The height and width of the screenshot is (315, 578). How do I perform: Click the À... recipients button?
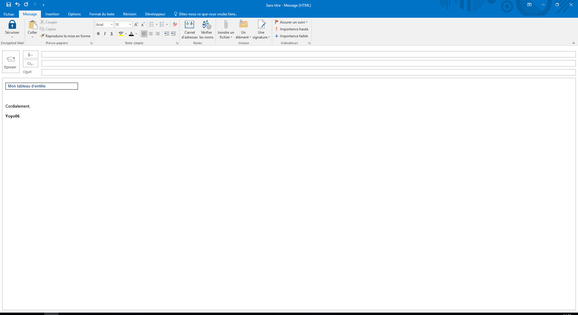[30, 54]
